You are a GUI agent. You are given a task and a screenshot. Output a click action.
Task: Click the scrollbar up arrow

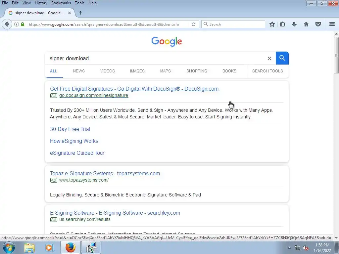point(336,34)
